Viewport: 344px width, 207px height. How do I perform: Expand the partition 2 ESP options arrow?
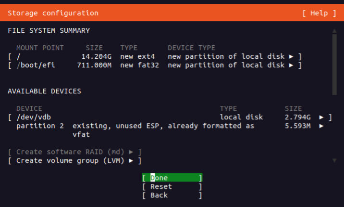(321, 126)
